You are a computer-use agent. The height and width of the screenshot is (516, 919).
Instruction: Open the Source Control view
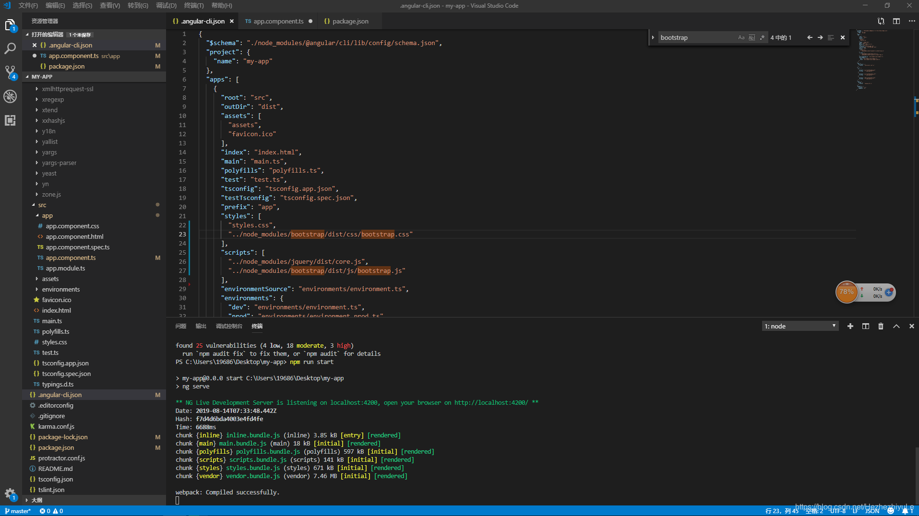10,72
